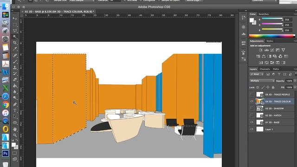The width and height of the screenshot is (297, 167).
Task: Open the Opacity slider arrow
Action: (x=295, y=81)
